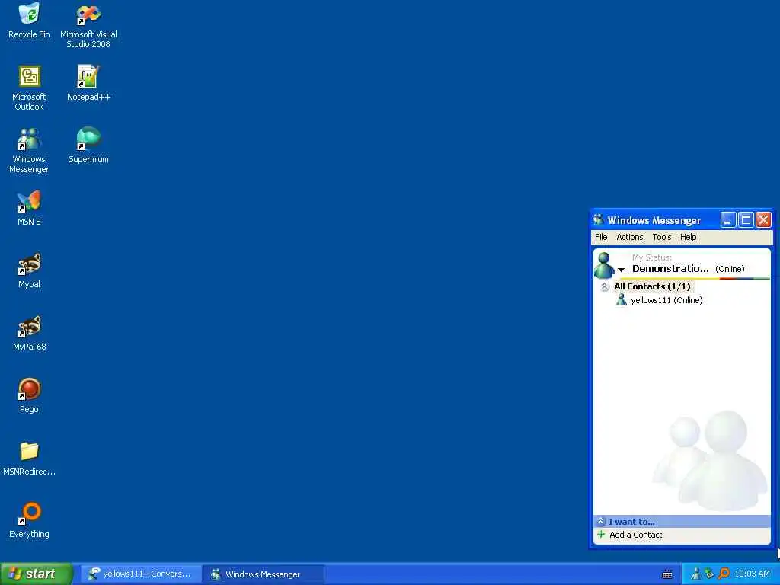
Task: Open the Tools menu in Windows Messenger
Action: [662, 238]
